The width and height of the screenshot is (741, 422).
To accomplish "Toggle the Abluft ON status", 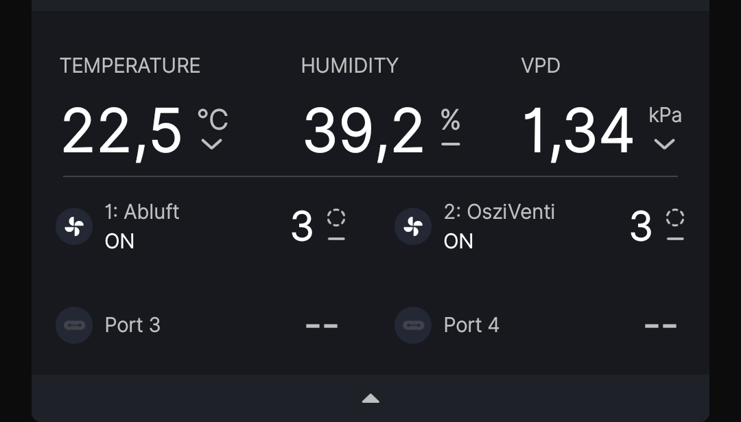I will pos(119,242).
